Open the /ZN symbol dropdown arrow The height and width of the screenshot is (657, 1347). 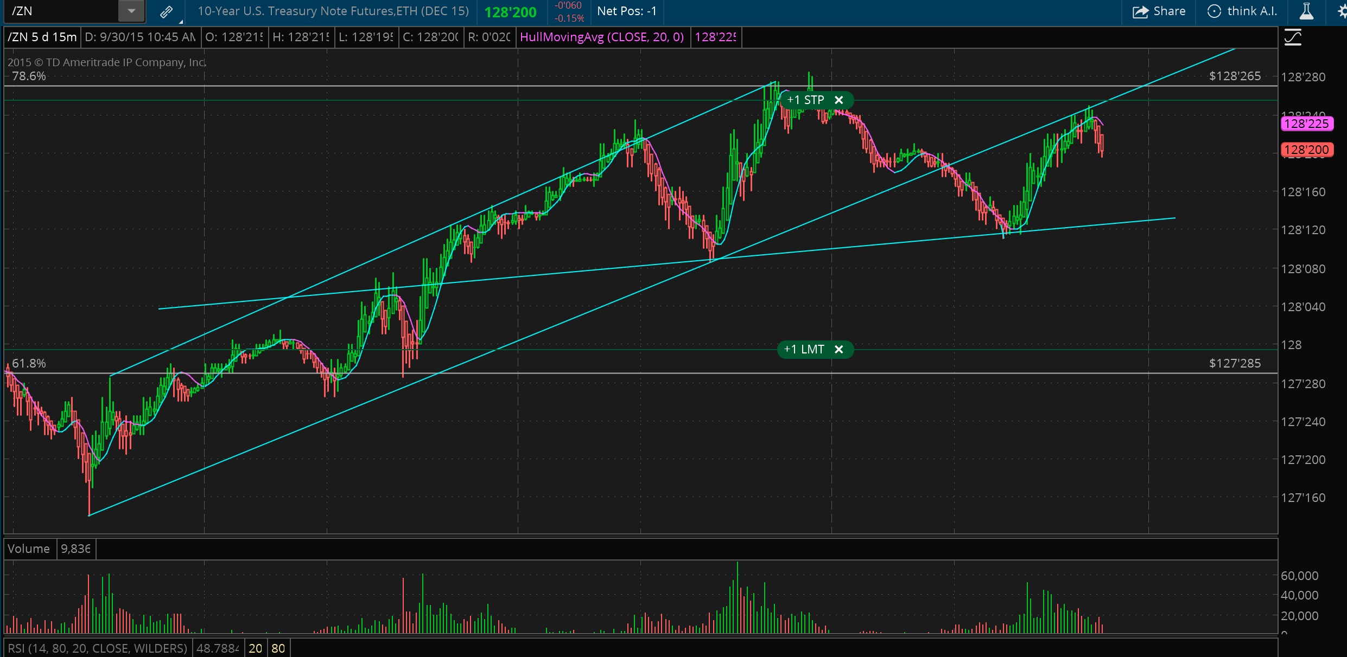131,11
